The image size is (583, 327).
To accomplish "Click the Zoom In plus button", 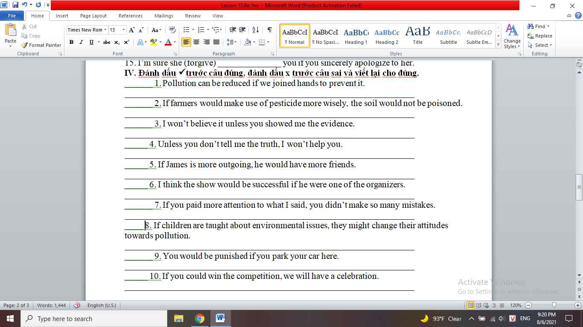I will 578,305.
